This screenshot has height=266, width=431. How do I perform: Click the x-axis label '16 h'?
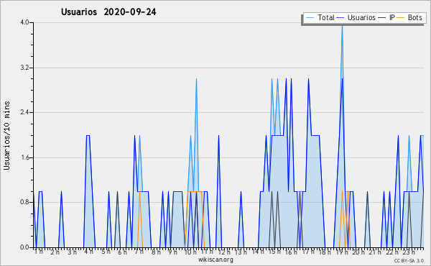pyautogui.click(x=291, y=252)
